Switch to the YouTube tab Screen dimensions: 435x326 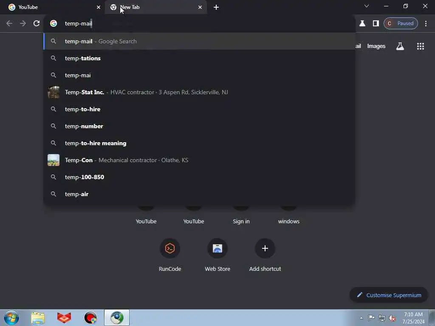(x=53, y=7)
